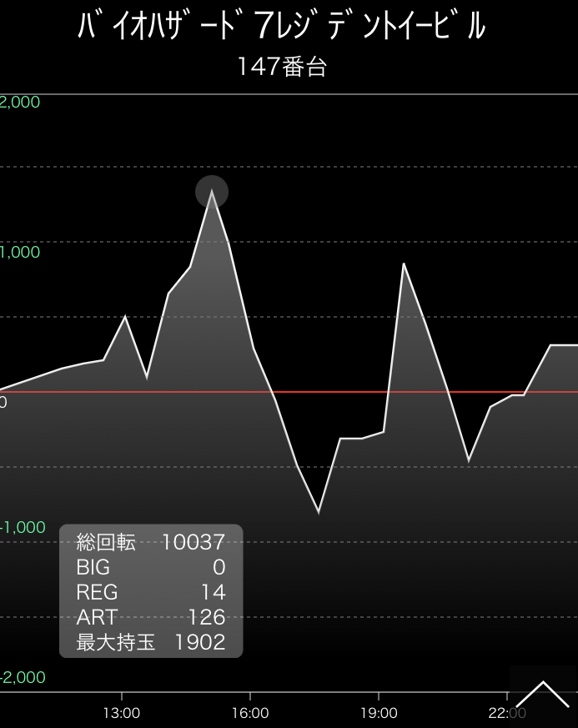Click the 1,000 y-axis label
578x728 pixels.
(x=20, y=252)
